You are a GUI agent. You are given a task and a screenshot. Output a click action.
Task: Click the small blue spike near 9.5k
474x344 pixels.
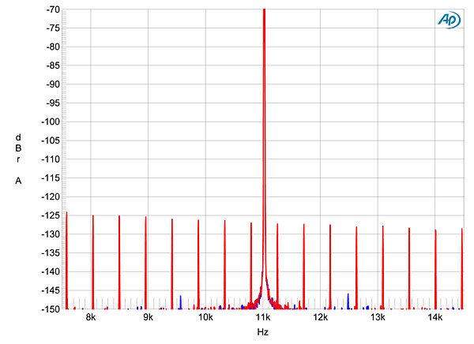(180, 301)
